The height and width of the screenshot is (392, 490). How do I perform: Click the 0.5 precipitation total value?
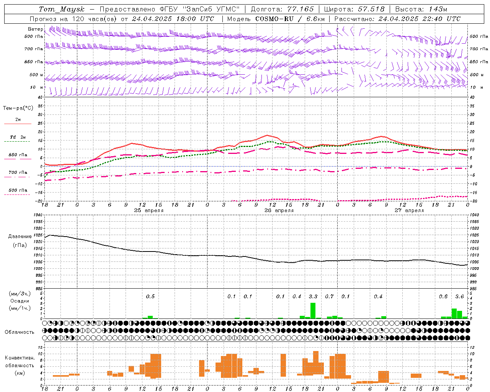pos(150,296)
